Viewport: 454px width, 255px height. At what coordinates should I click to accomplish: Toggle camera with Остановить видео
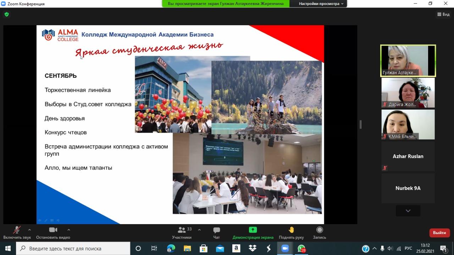click(x=53, y=230)
